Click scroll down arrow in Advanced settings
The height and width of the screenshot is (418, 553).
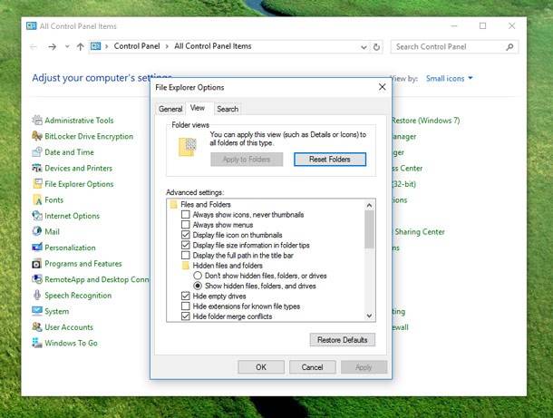pyautogui.click(x=369, y=316)
